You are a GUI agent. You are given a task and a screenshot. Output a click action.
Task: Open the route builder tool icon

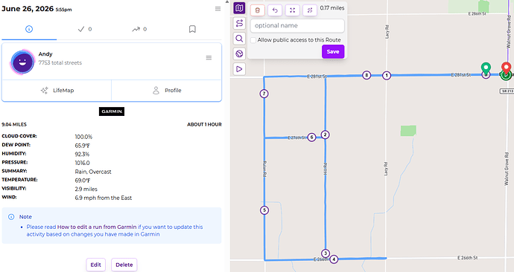239,23
